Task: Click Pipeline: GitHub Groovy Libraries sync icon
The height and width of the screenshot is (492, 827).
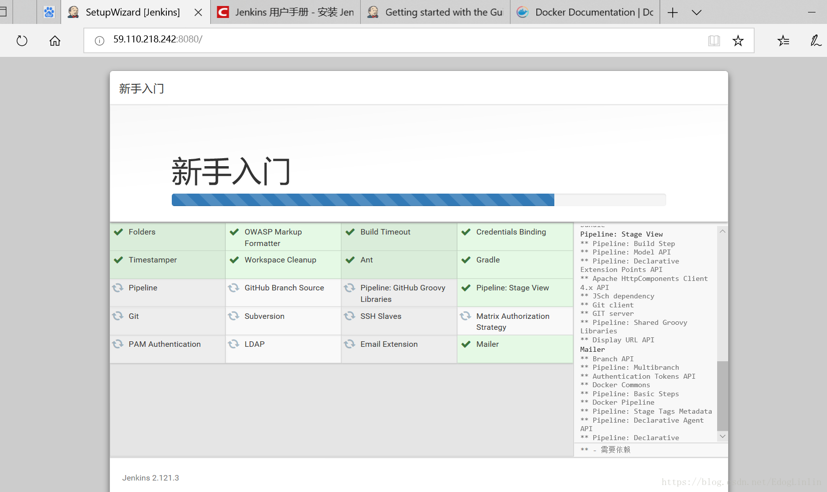Action: pos(350,288)
